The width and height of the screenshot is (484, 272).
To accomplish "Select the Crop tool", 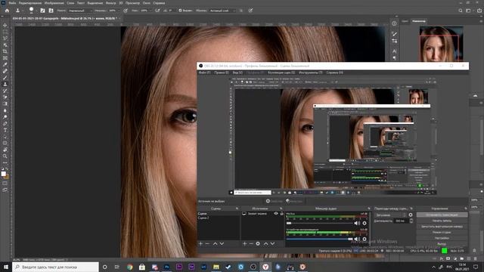I will coord(5,51).
